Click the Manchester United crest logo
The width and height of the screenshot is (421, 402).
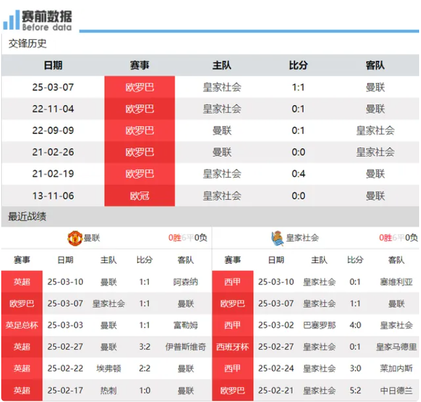pyautogui.click(x=75, y=238)
